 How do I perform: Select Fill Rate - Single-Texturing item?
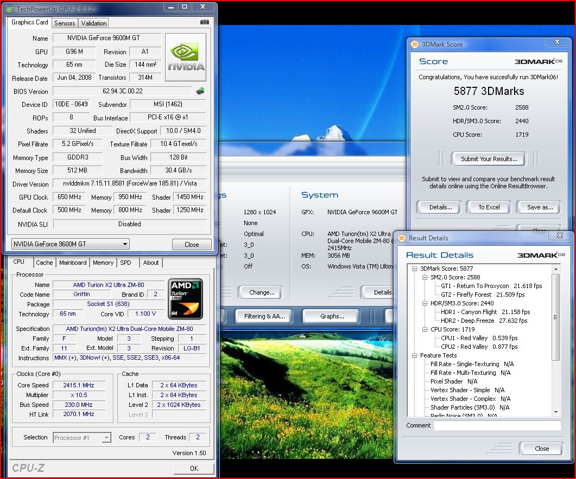(472, 364)
